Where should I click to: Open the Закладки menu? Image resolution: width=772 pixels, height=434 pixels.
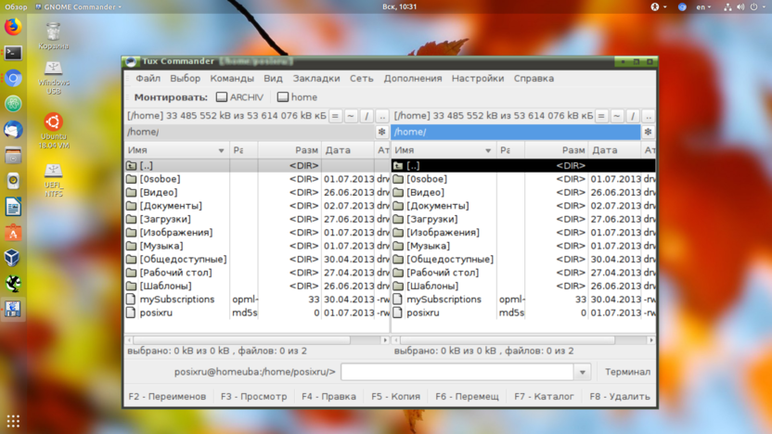point(316,79)
